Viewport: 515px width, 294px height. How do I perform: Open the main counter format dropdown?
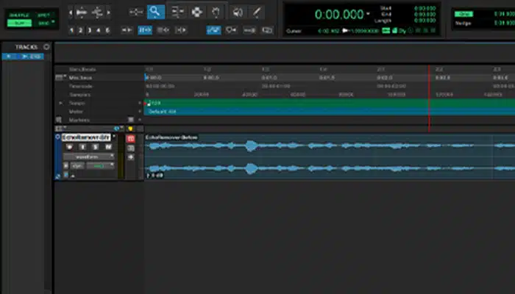(368, 14)
